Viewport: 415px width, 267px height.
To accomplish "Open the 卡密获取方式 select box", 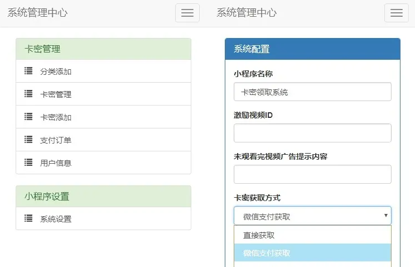I will [x=307, y=216].
